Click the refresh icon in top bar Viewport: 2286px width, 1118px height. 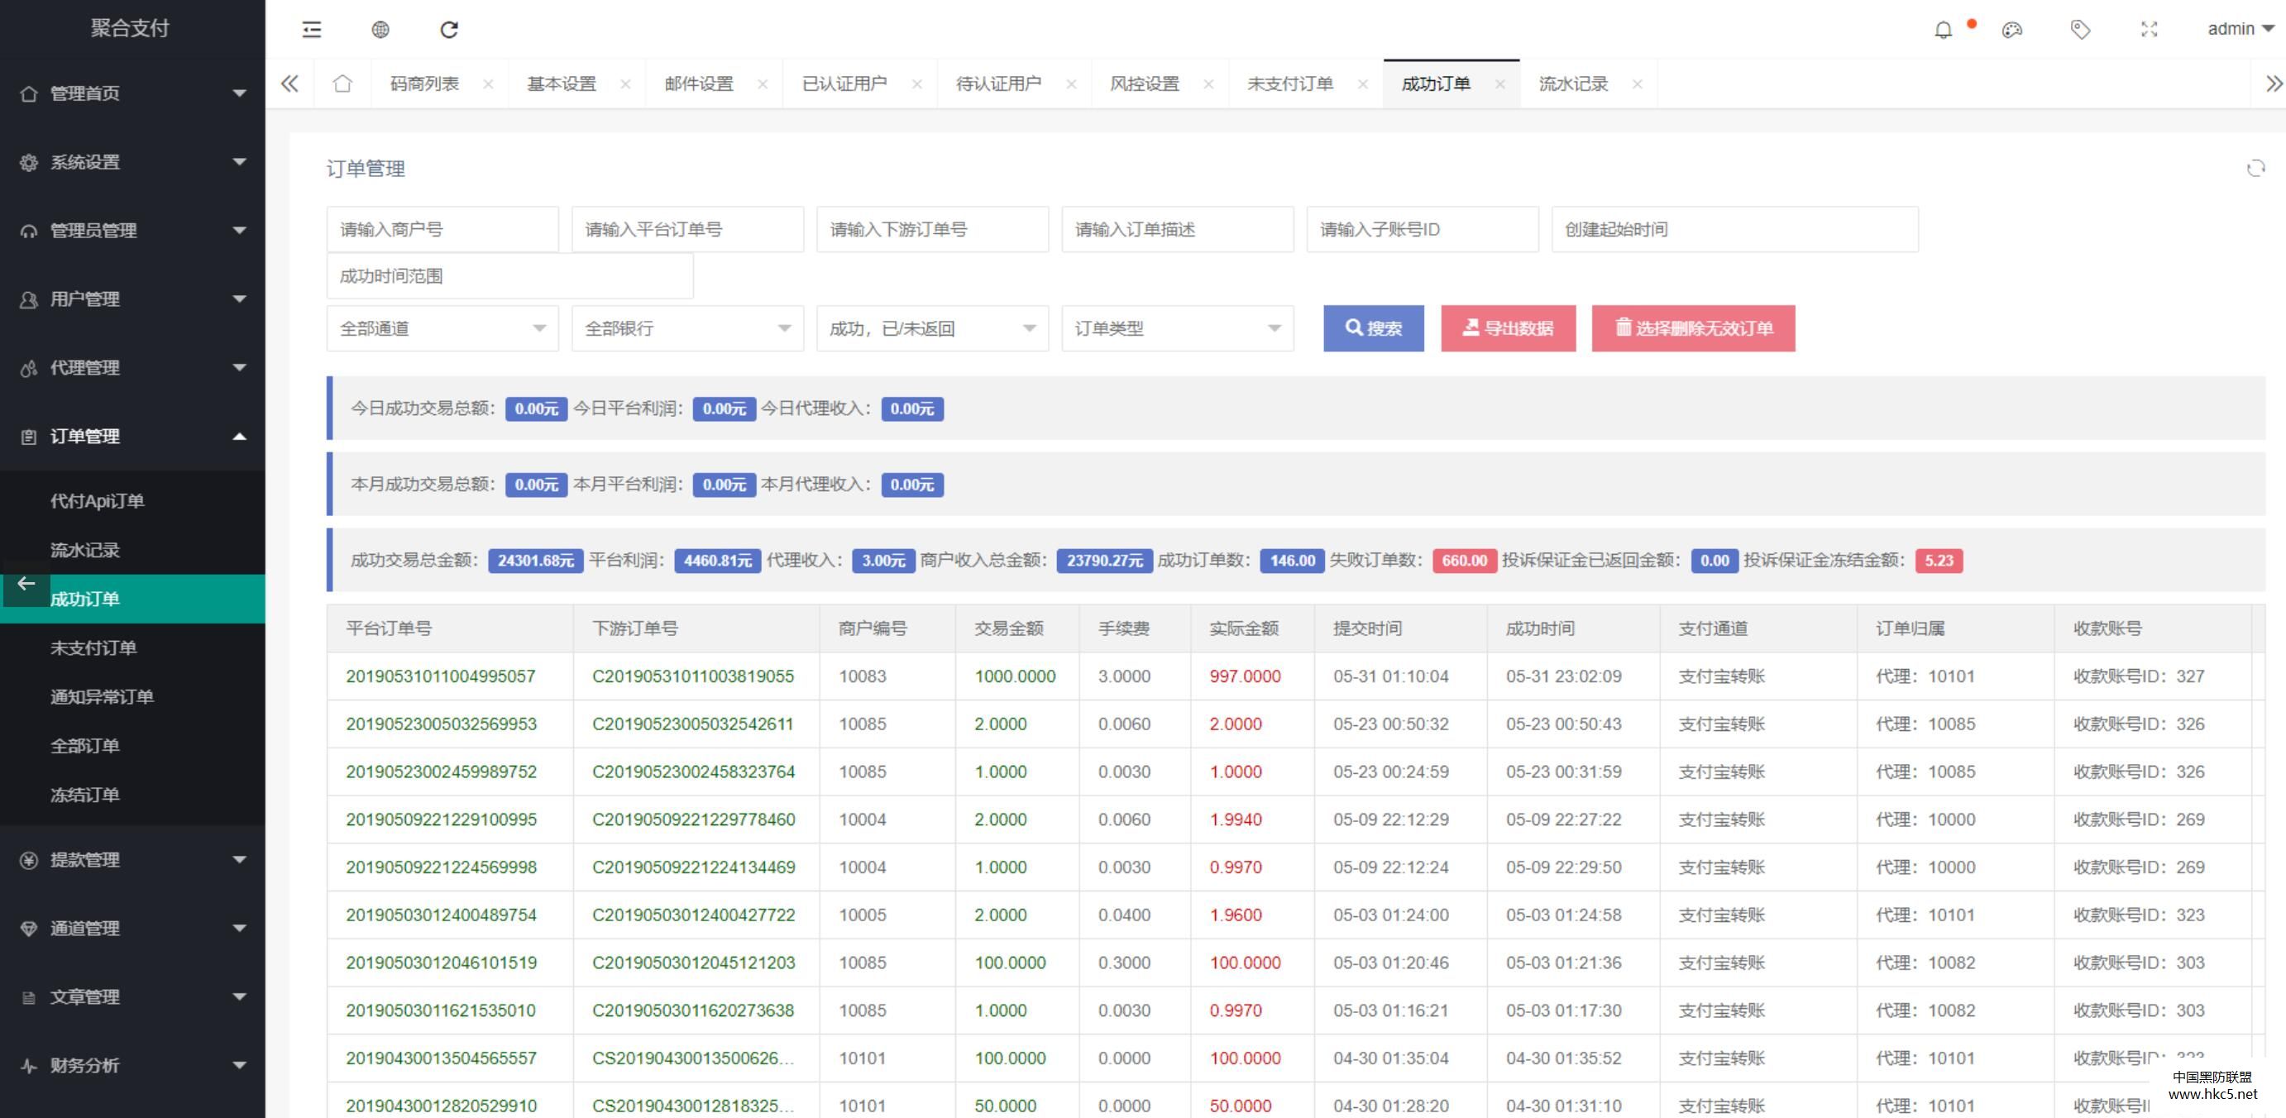(449, 29)
